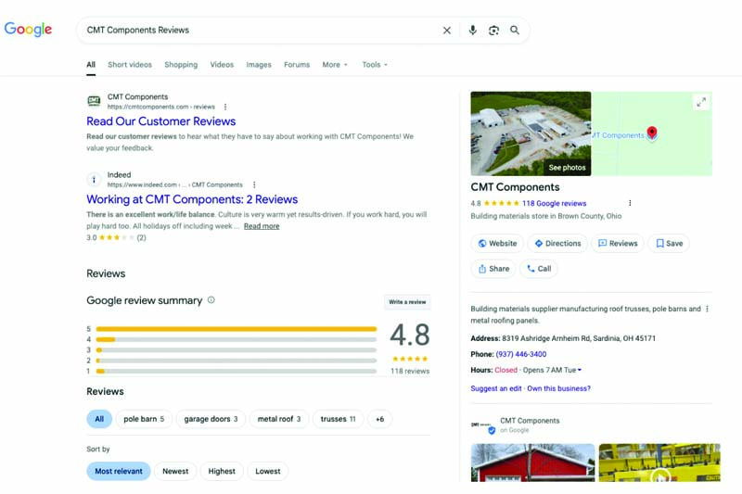Click the red map pin marker
This screenshot has width=742, height=494.
coord(652,133)
